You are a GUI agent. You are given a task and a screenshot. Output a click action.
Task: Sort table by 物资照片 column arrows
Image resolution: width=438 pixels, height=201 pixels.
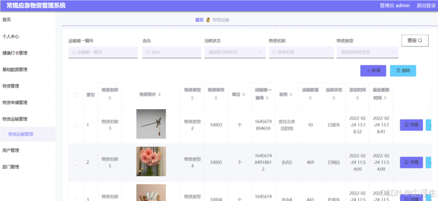[159, 94]
